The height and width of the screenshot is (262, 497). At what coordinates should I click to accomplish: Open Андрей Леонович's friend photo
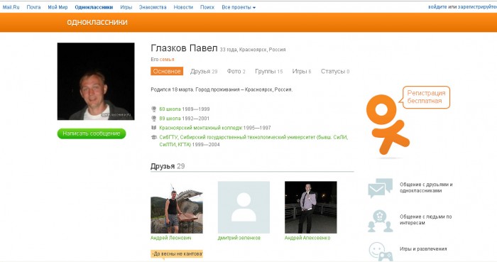(x=177, y=207)
